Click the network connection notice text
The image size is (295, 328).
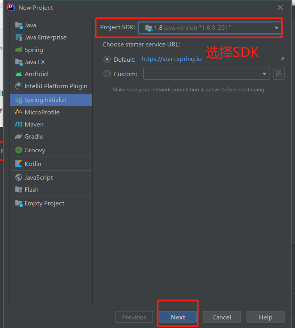pyautogui.click(x=189, y=90)
